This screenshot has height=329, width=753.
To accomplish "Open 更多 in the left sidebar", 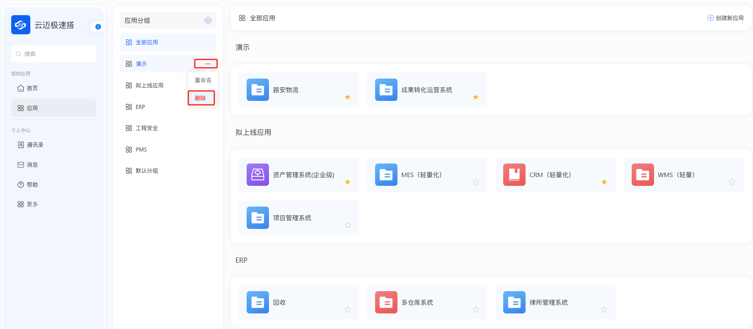I will coord(32,204).
